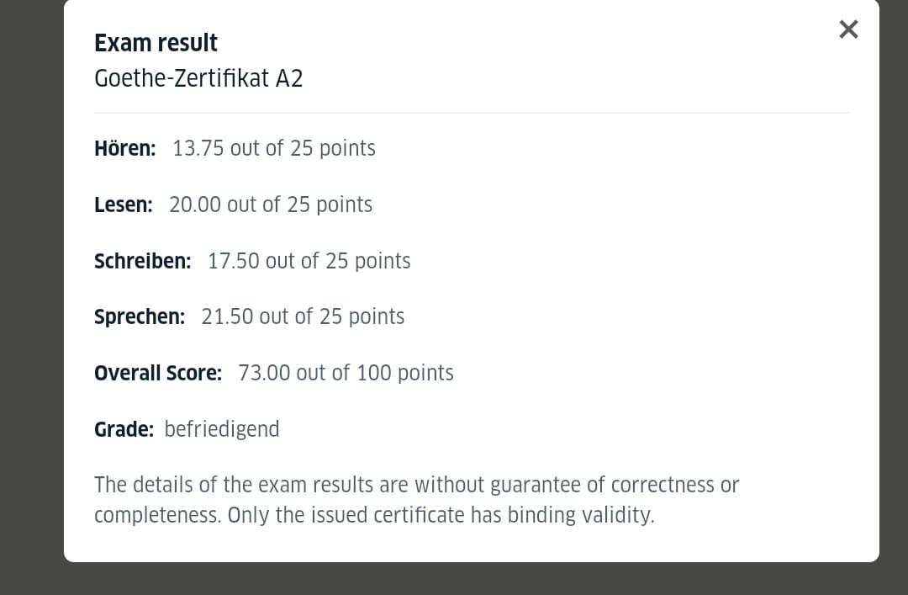Click the Sprechen label
Image resolution: width=908 pixels, height=595 pixels.
tap(140, 316)
